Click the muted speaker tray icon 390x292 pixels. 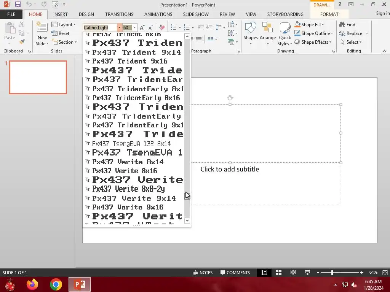[x=354, y=285]
